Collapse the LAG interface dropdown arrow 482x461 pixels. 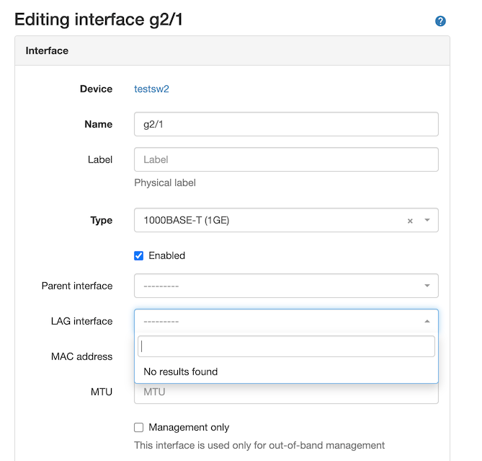point(427,321)
